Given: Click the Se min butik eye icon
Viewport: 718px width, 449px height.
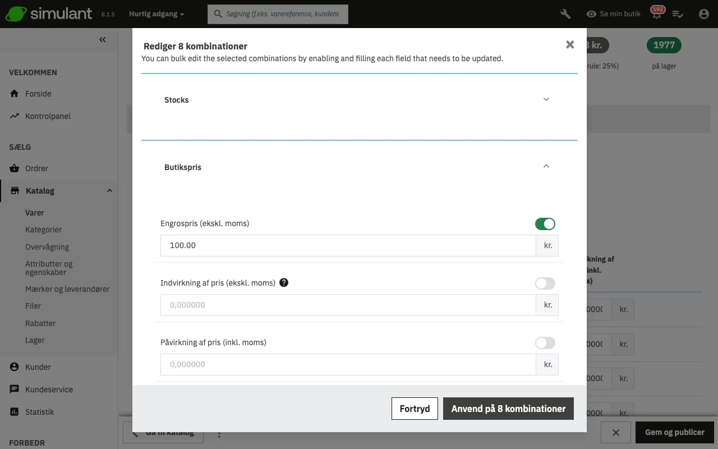Looking at the screenshot, I should 591,14.
